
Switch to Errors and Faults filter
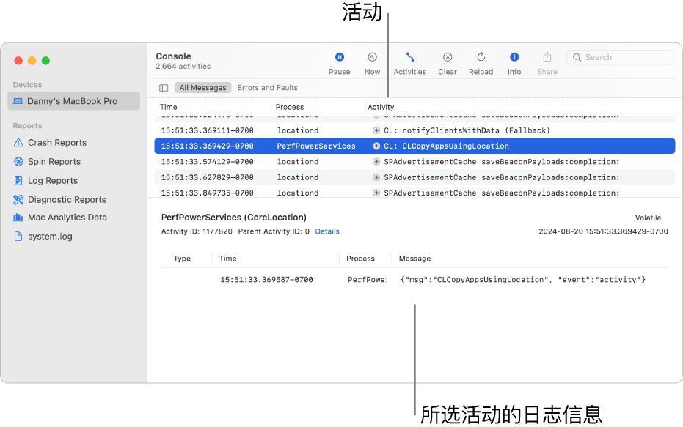tap(268, 88)
